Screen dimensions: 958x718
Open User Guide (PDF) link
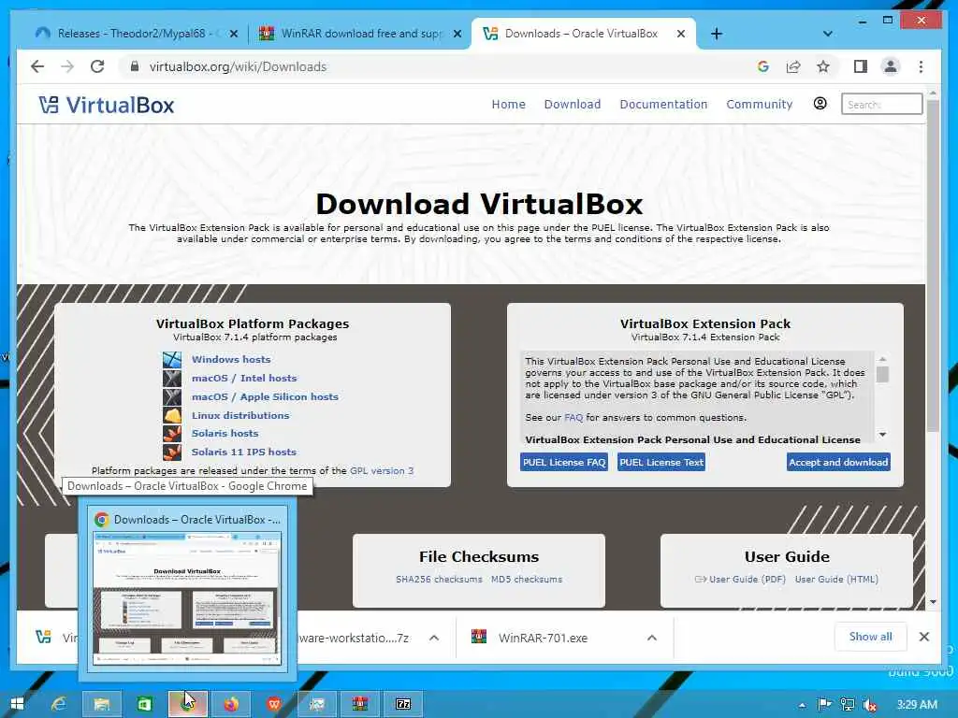tap(741, 579)
